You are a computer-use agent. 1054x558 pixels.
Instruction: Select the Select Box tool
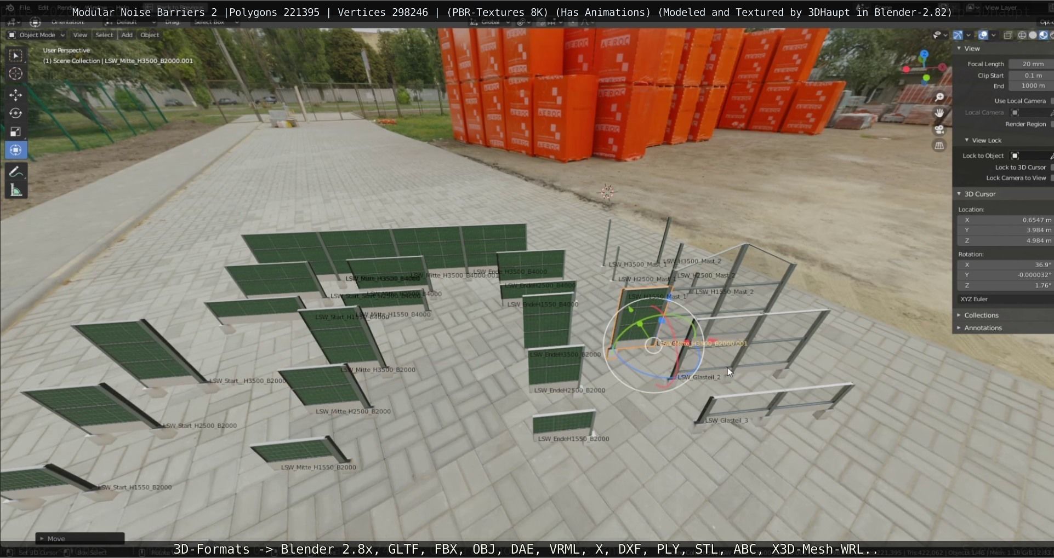click(x=16, y=55)
